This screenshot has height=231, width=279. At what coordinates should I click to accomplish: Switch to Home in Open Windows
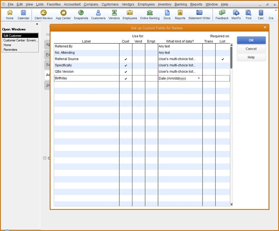20,45
